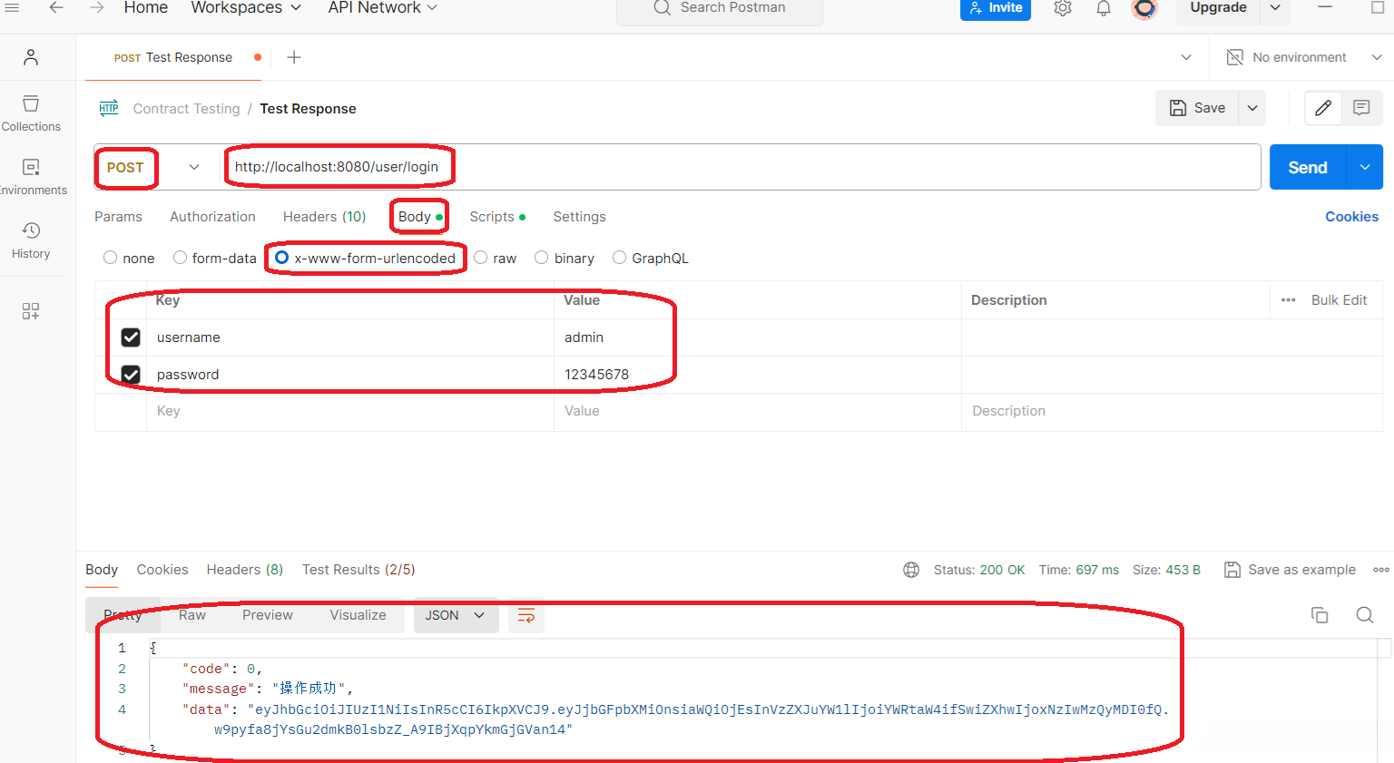The height and width of the screenshot is (763, 1394).
Task: Switch to the Scripts tab
Action: coord(497,217)
